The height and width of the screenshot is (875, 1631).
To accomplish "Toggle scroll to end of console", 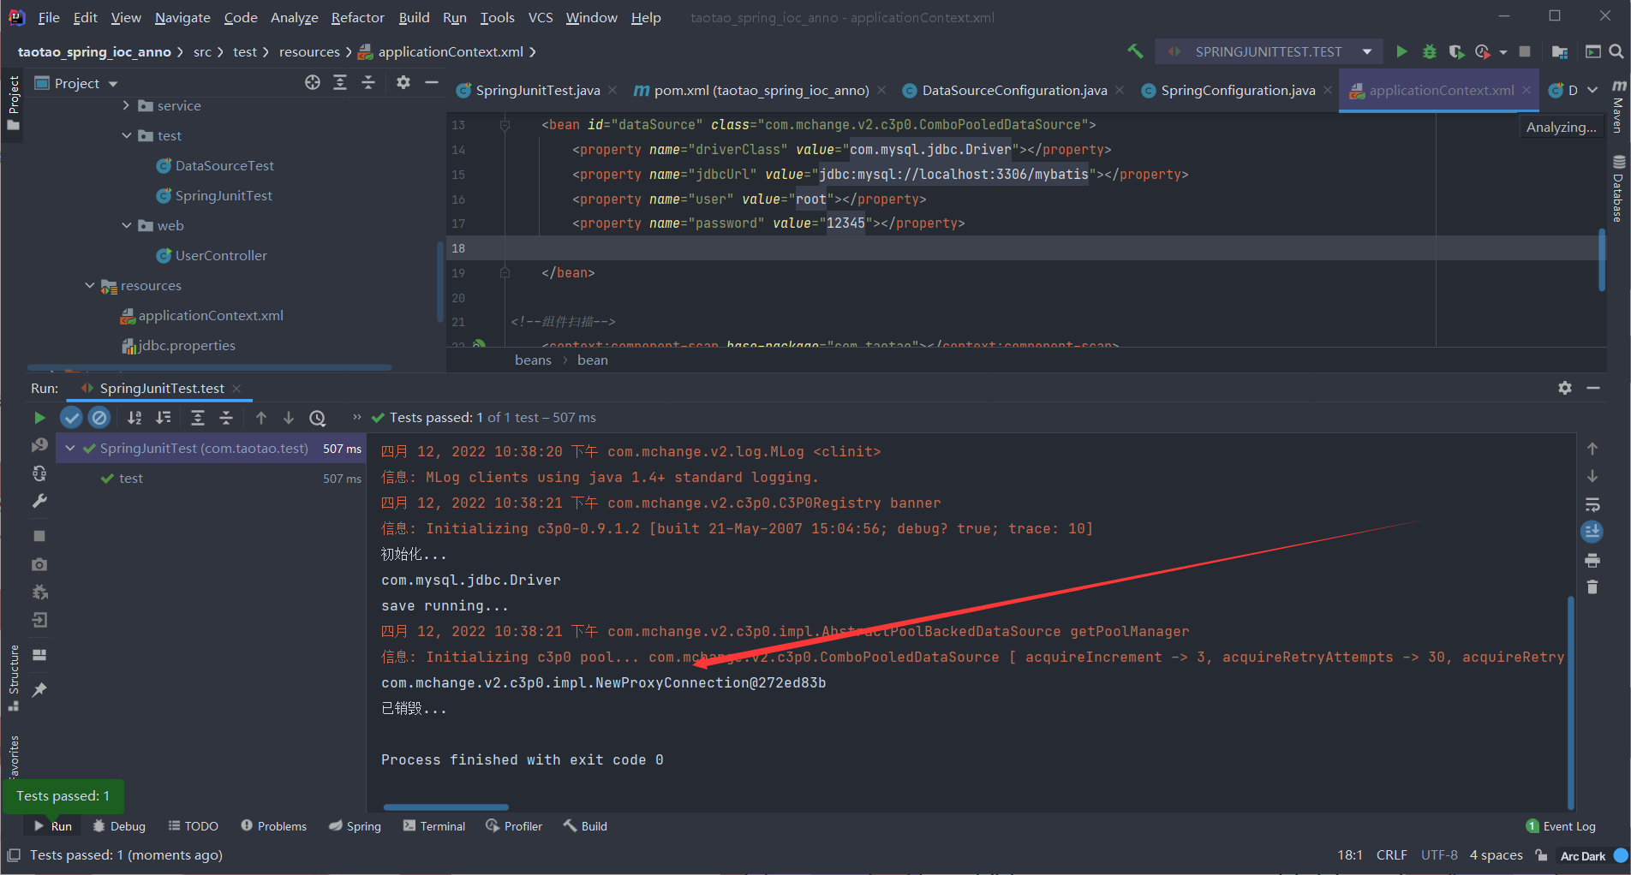I will (x=1592, y=532).
